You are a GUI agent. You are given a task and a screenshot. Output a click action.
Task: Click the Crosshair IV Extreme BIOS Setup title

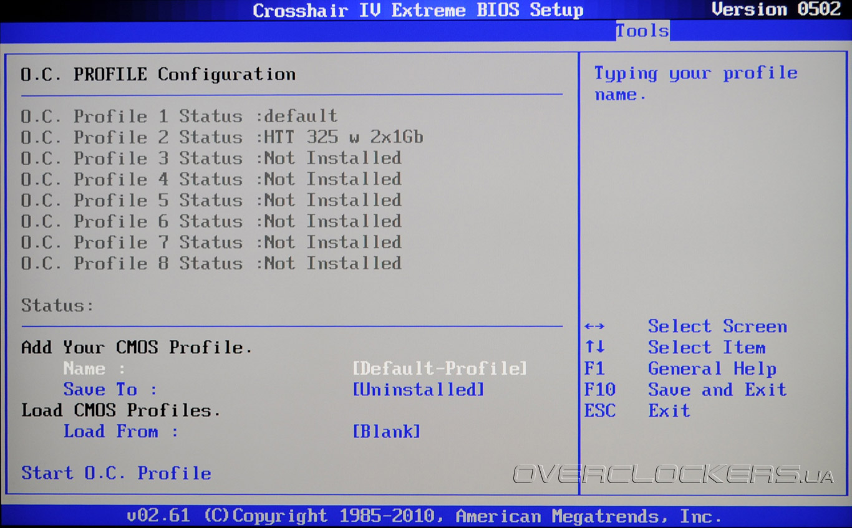pos(418,10)
